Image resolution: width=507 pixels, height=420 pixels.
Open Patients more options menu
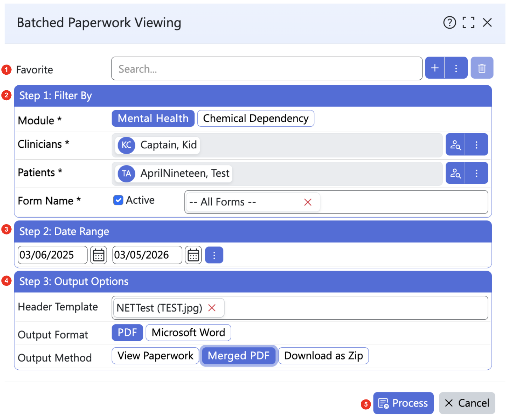[477, 173]
